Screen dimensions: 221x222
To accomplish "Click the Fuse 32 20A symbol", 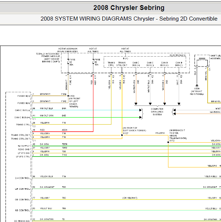I will (68, 62).
